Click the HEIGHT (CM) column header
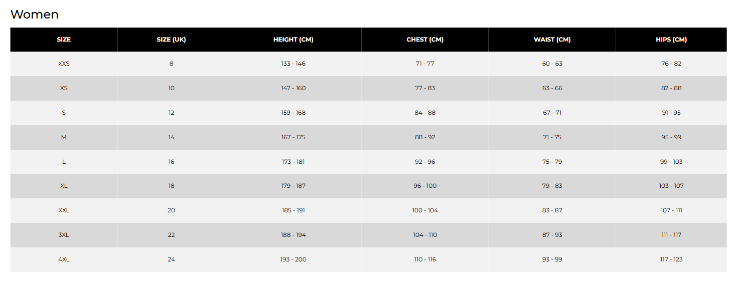This screenshot has height=289, width=737. 293,40
